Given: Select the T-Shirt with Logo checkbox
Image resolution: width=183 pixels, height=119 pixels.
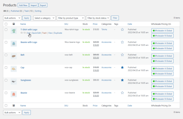Looking at the screenshot, I should point(6,30).
